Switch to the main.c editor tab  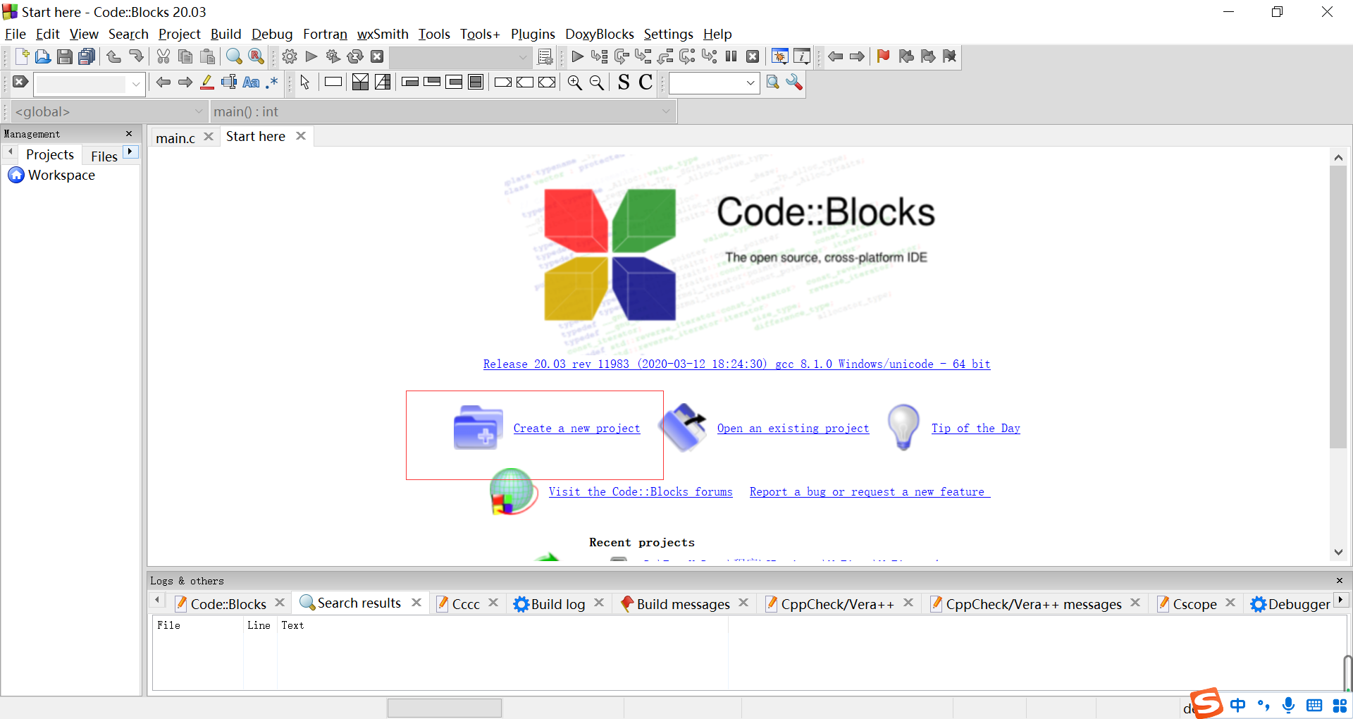pyautogui.click(x=175, y=137)
